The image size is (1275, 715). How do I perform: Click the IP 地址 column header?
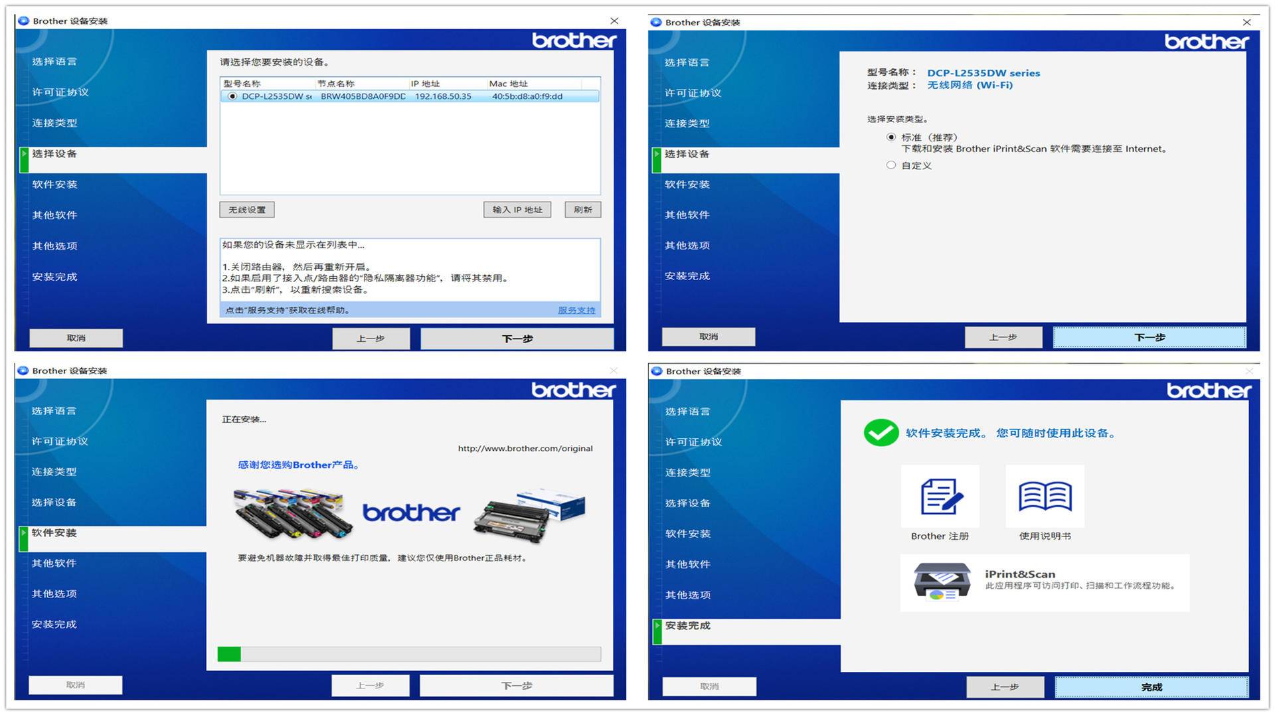coord(447,84)
